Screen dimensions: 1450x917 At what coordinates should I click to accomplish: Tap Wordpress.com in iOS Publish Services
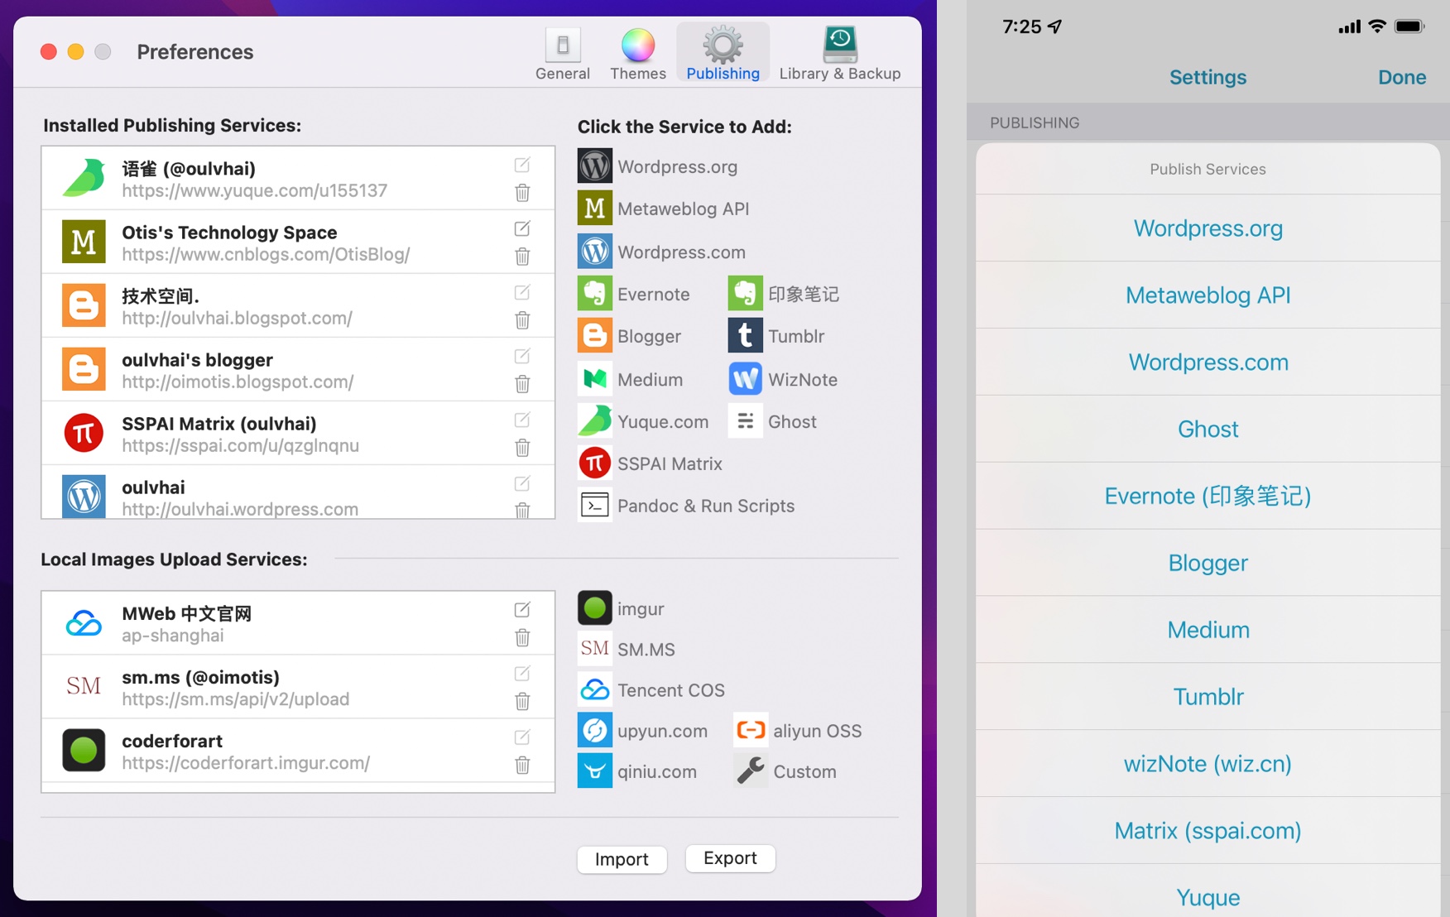click(1208, 362)
